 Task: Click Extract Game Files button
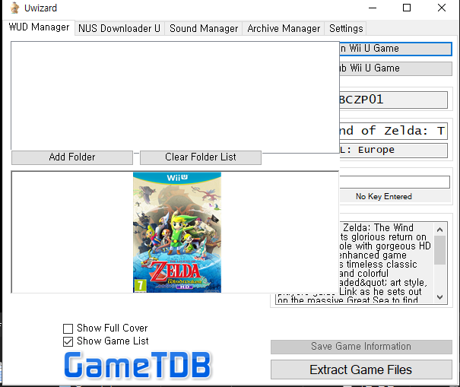(x=361, y=370)
